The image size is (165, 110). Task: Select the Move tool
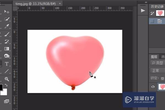click(x=7, y=12)
